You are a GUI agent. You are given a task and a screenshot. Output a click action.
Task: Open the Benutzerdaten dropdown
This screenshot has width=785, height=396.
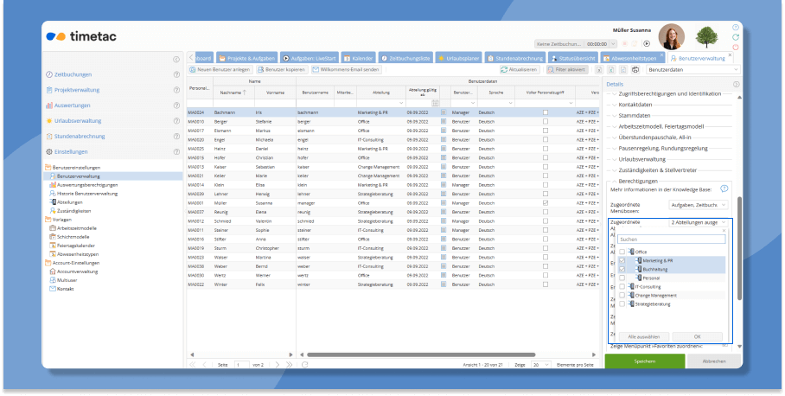[x=693, y=69]
